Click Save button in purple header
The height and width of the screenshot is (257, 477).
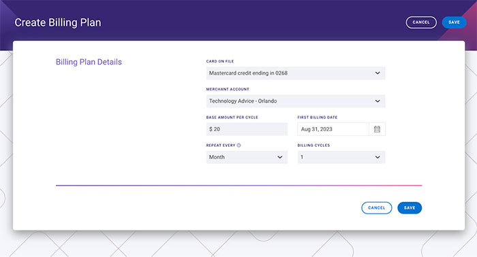(454, 22)
